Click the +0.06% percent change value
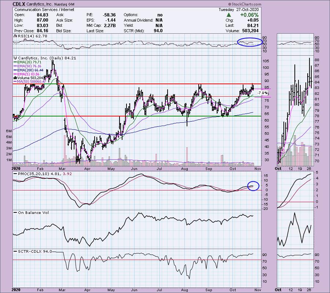The height and width of the screenshot is (293, 330). pos(249,15)
